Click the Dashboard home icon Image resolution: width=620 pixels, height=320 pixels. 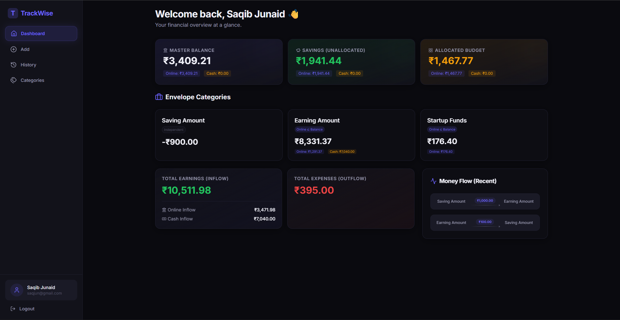tap(14, 34)
